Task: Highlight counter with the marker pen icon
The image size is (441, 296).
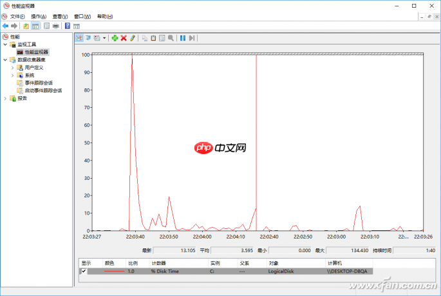Action: (133, 38)
